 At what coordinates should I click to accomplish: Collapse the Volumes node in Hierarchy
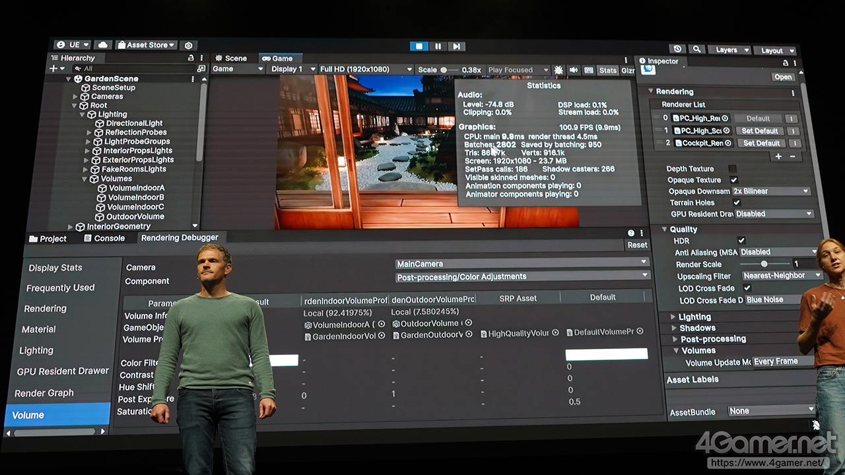[84, 179]
